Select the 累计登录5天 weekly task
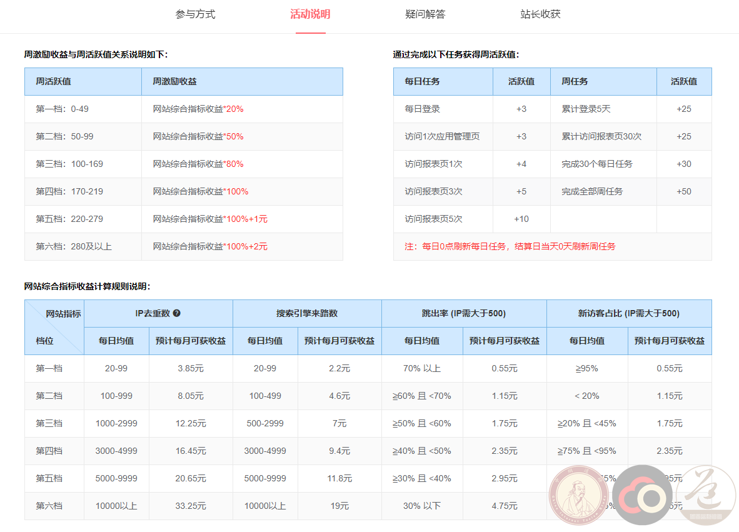 pos(603,109)
